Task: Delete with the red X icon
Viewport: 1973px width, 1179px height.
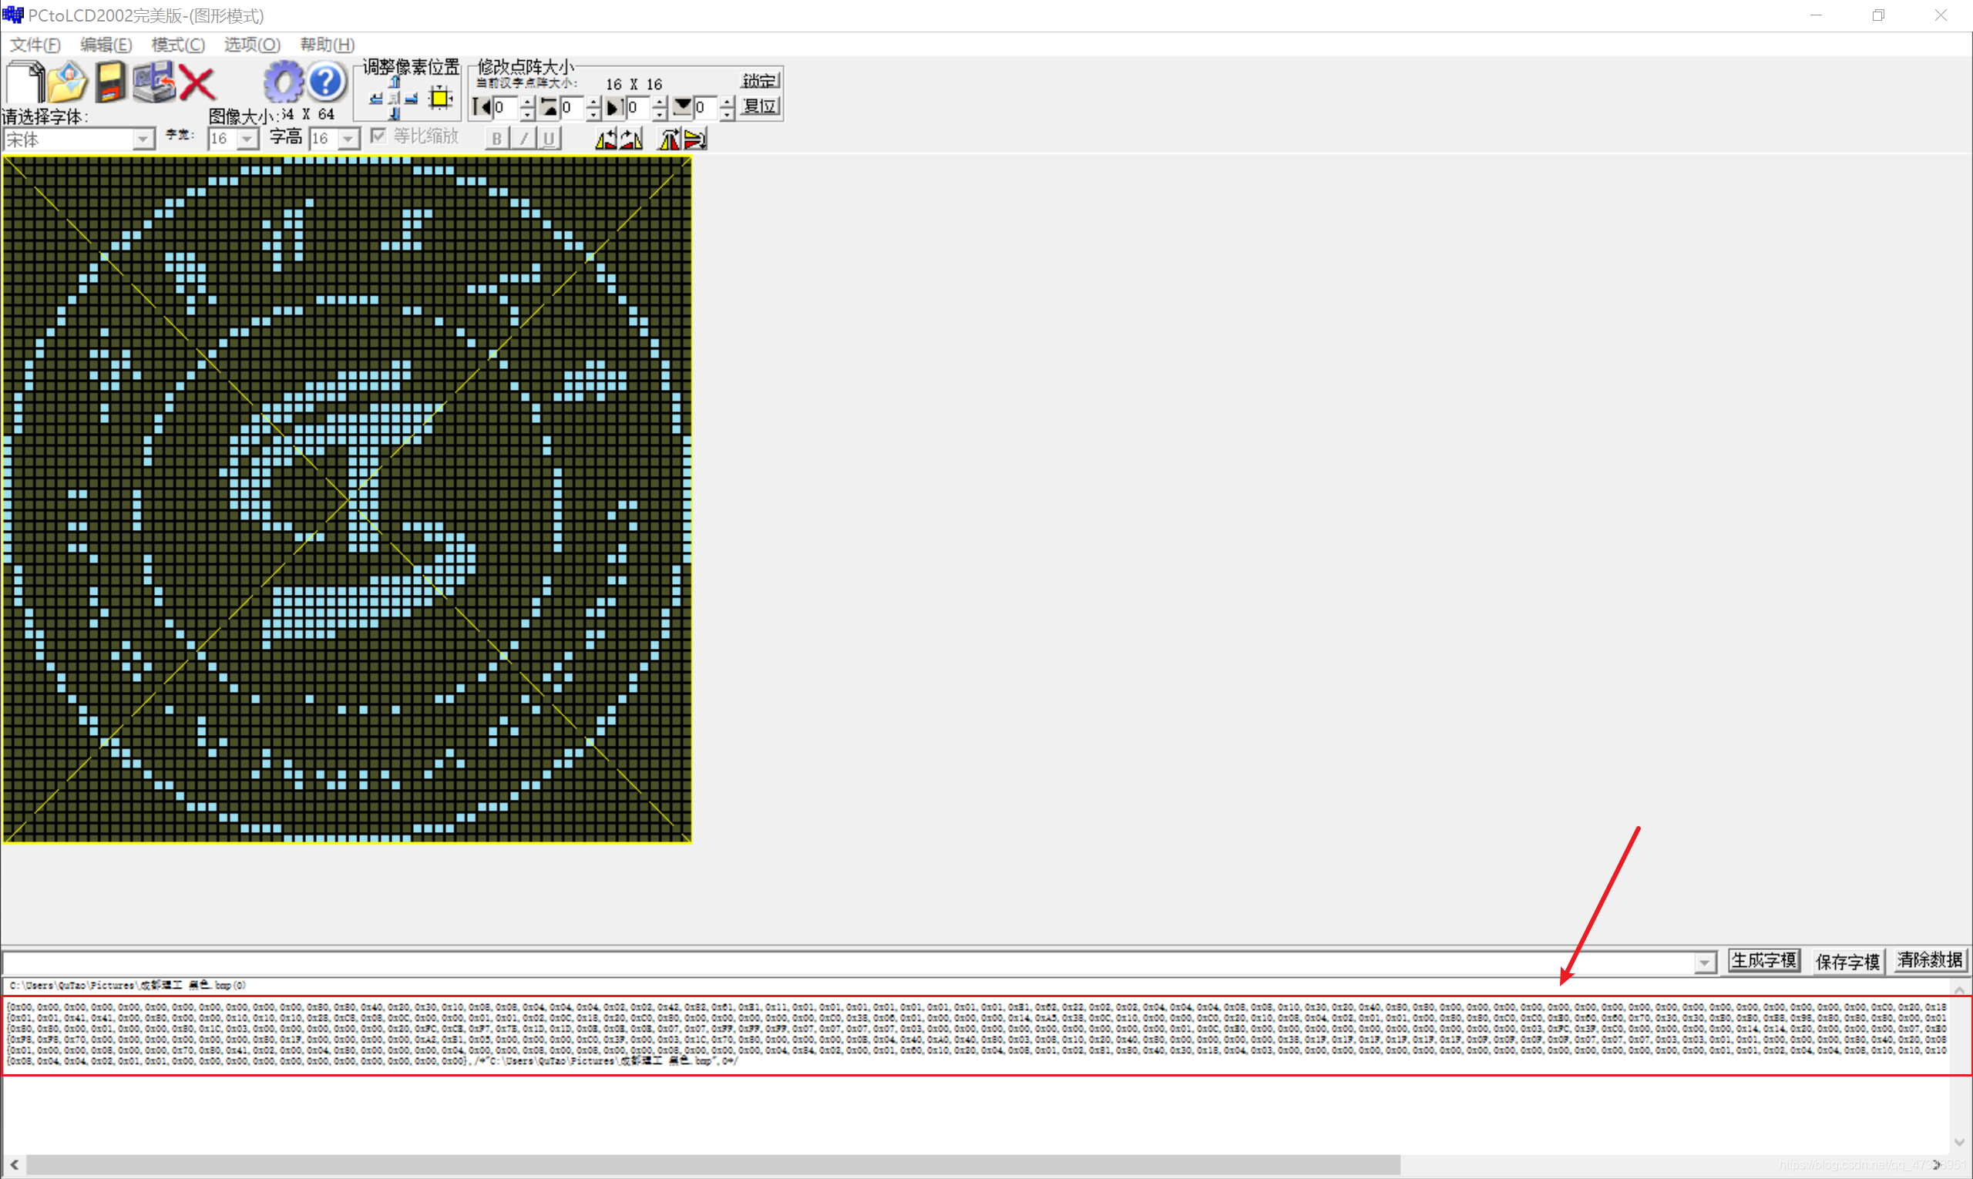Action: (197, 82)
